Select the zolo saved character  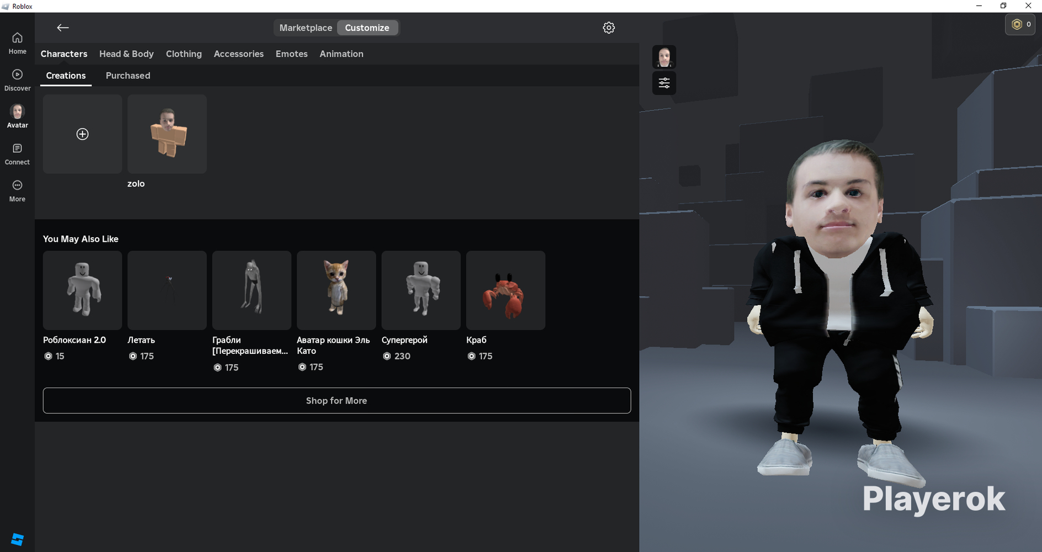click(167, 134)
